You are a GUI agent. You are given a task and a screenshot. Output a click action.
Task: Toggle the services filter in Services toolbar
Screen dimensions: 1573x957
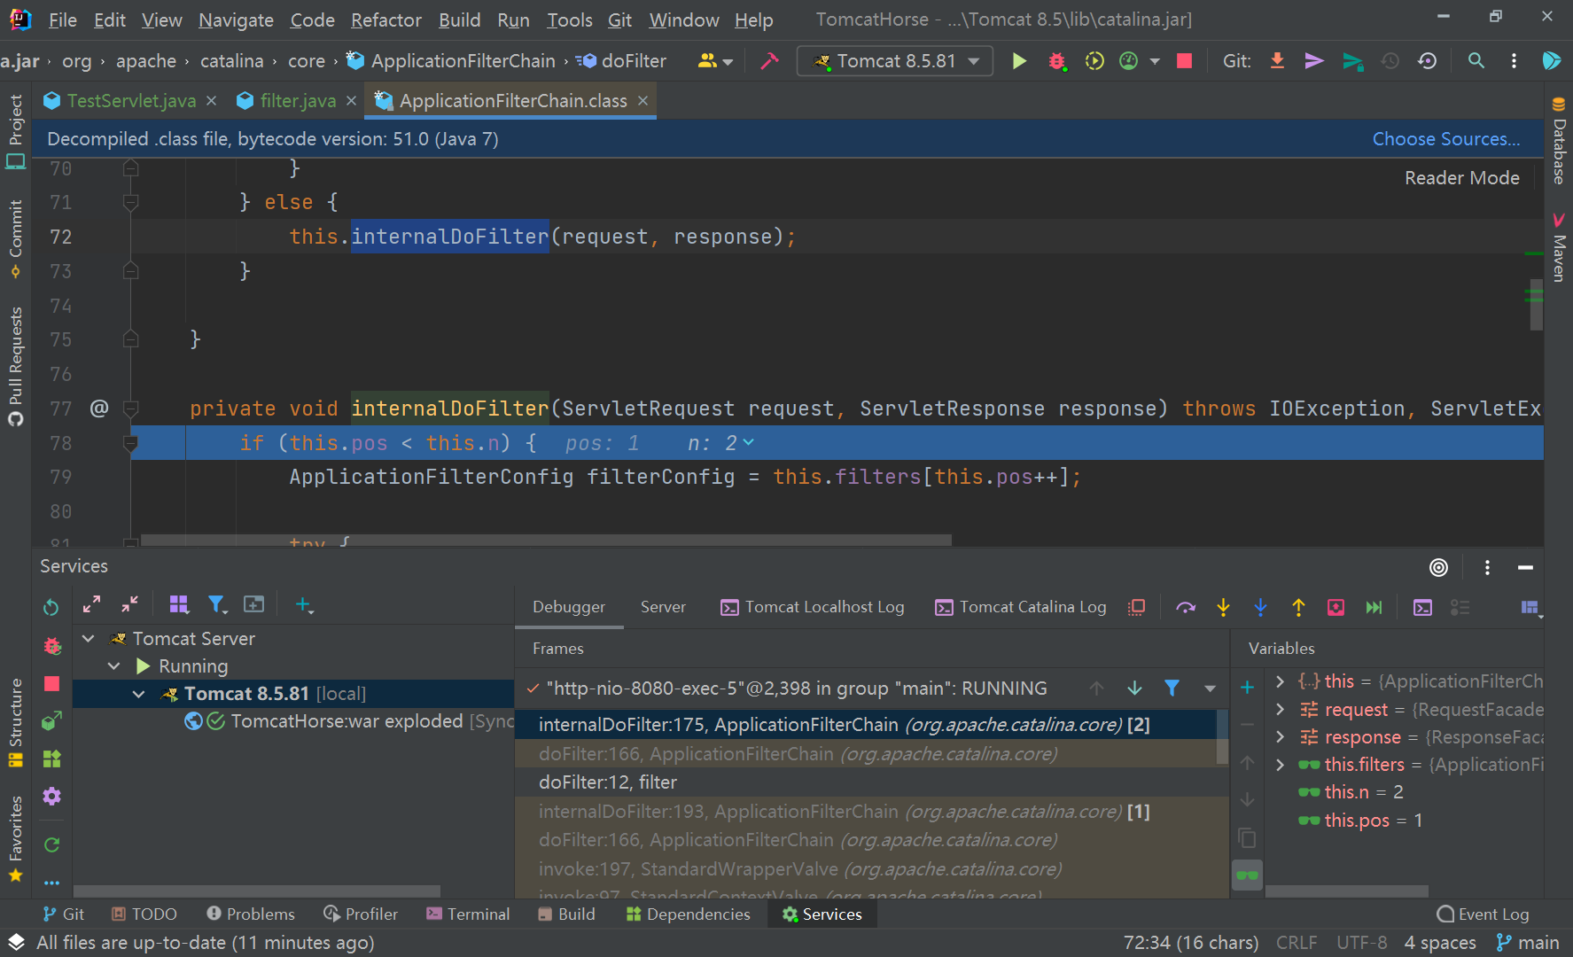coord(217,604)
